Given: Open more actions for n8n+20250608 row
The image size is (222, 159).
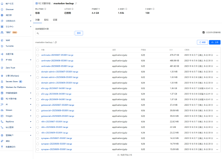Looking at the screenshot, I should (217, 127).
